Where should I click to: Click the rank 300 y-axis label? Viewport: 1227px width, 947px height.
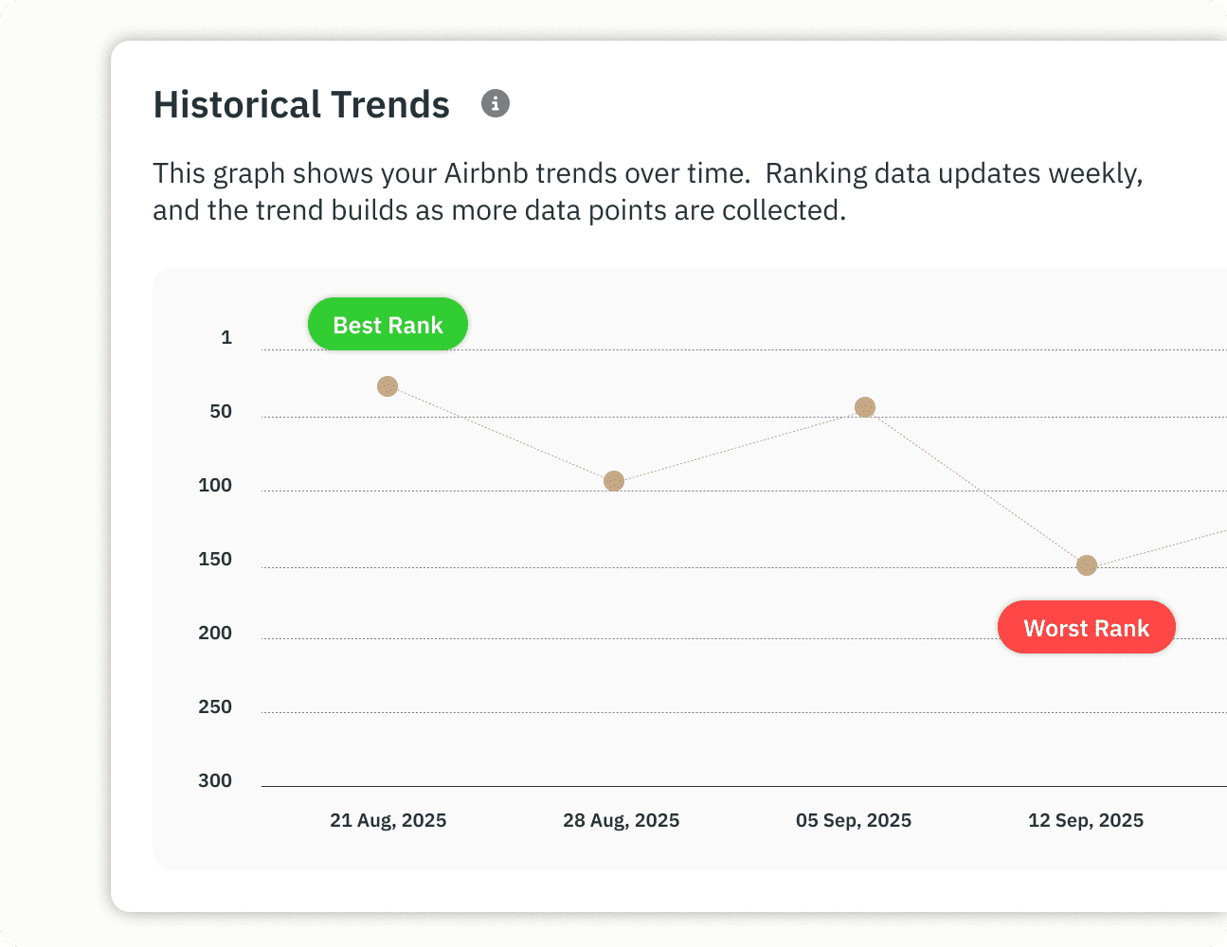(215, 780)
